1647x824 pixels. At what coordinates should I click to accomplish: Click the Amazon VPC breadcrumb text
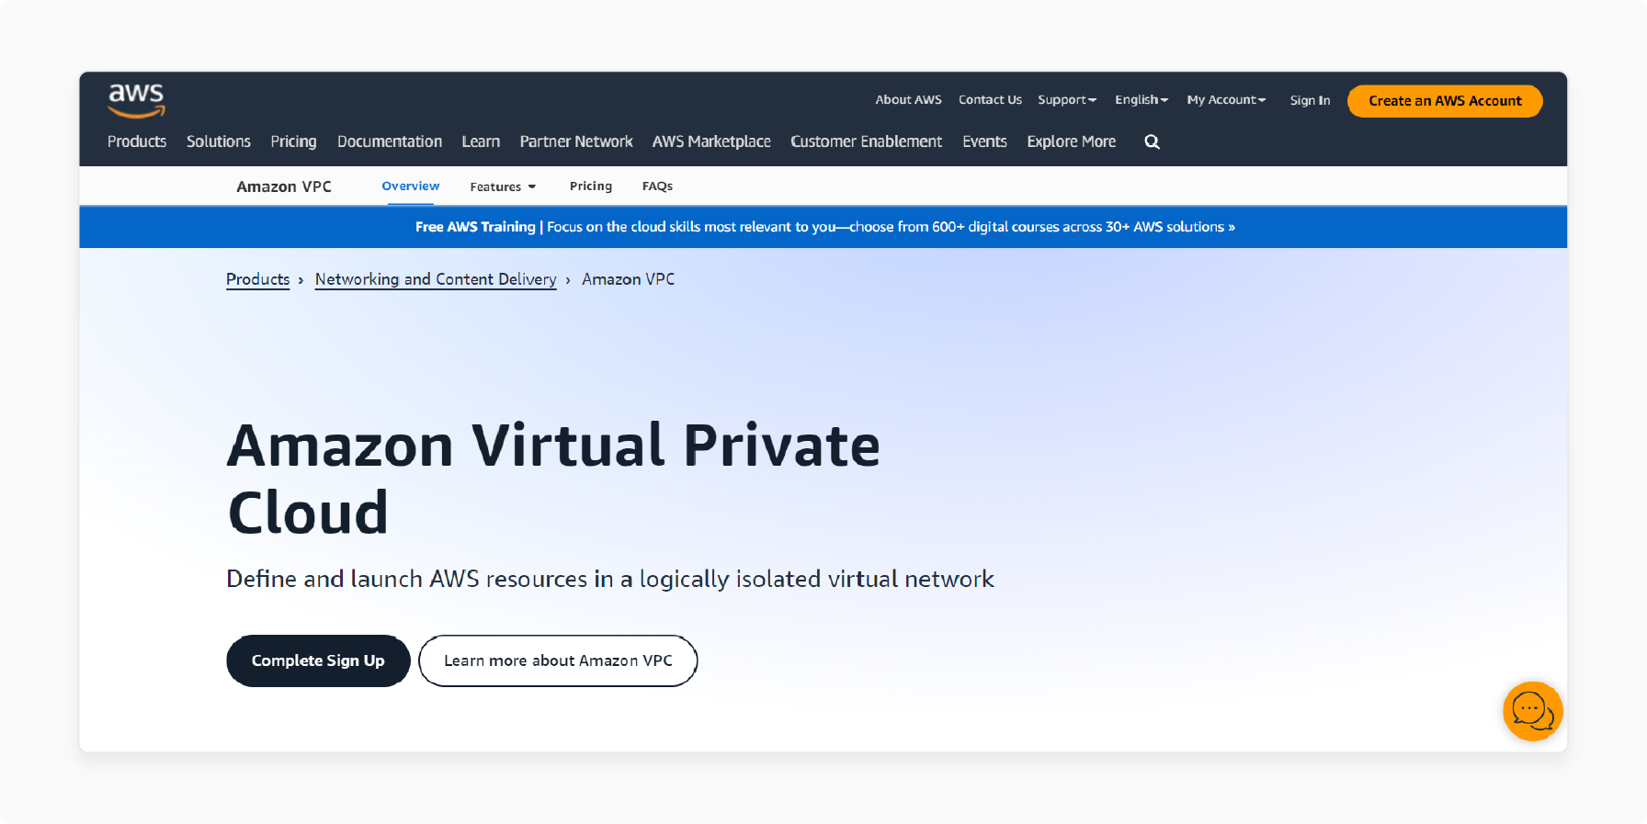[x=628, y=279]
